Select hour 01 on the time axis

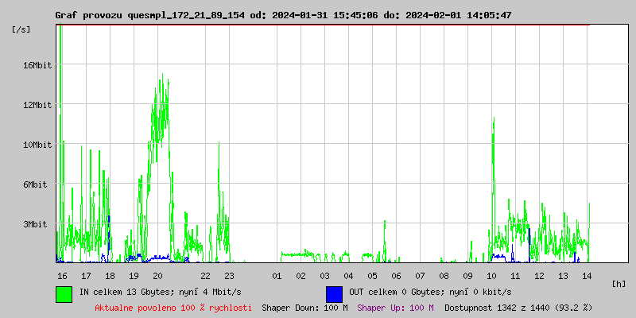coord(277,276)
